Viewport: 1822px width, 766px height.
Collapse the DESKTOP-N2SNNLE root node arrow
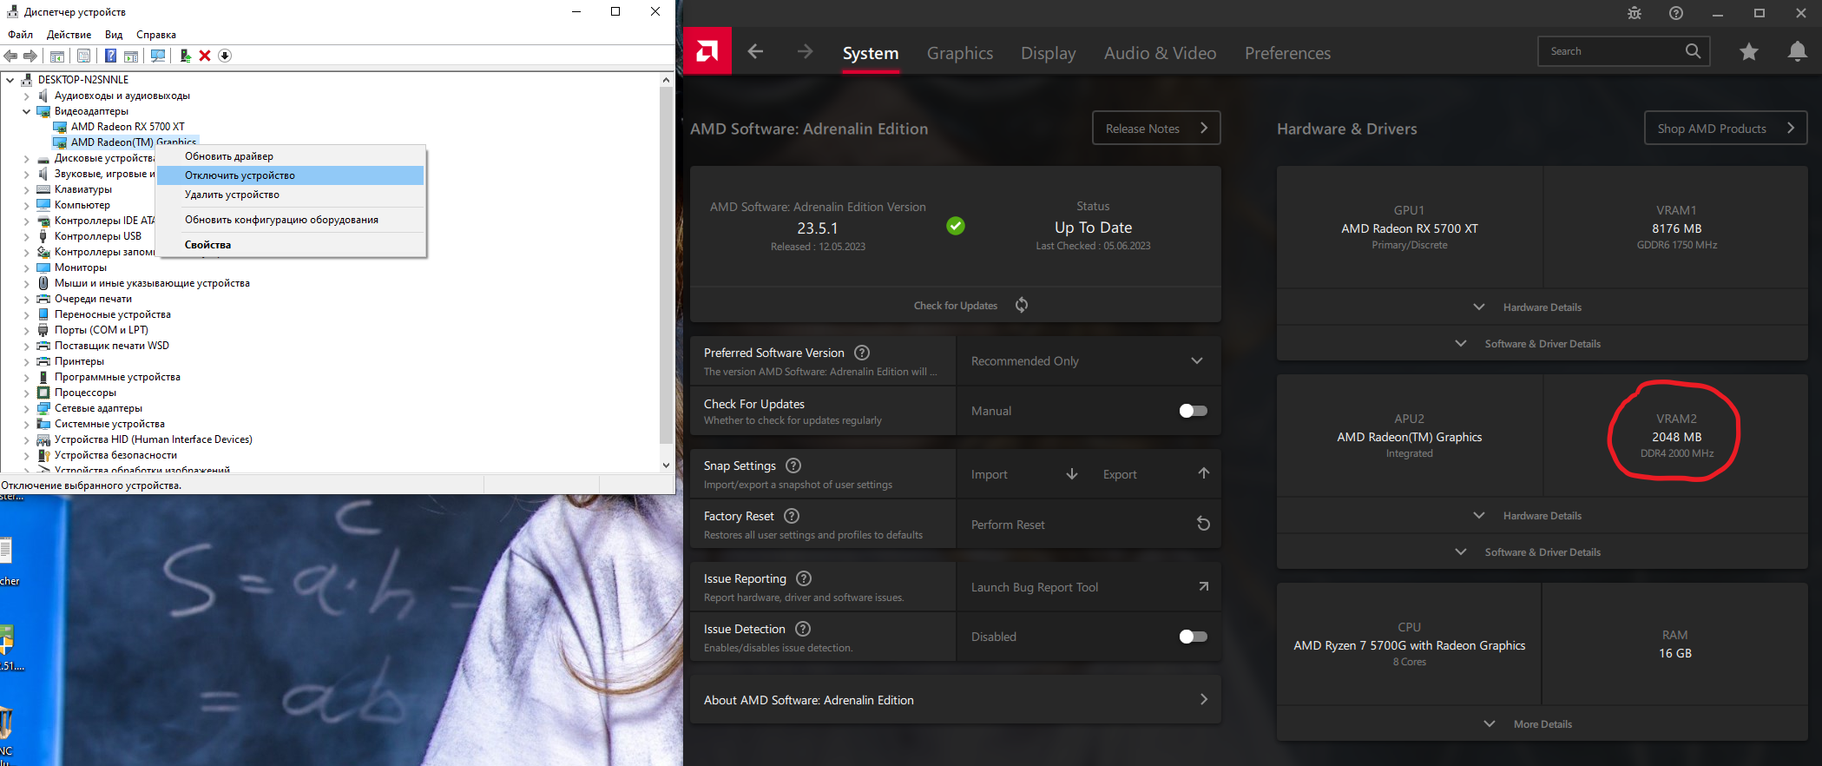(10, 80)
